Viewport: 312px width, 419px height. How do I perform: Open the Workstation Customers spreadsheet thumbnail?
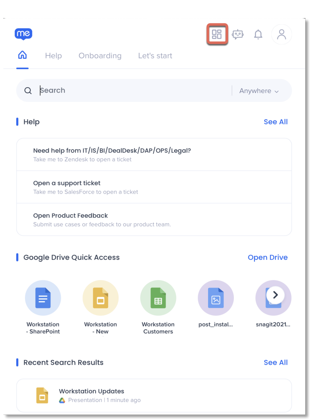[x=158, y=297]
